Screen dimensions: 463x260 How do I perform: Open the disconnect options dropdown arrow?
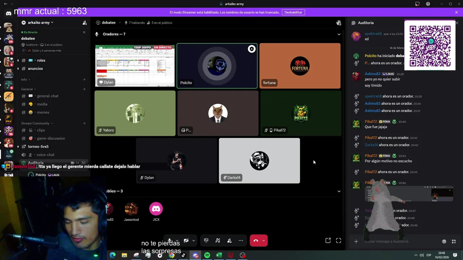(x=264, y=240)
